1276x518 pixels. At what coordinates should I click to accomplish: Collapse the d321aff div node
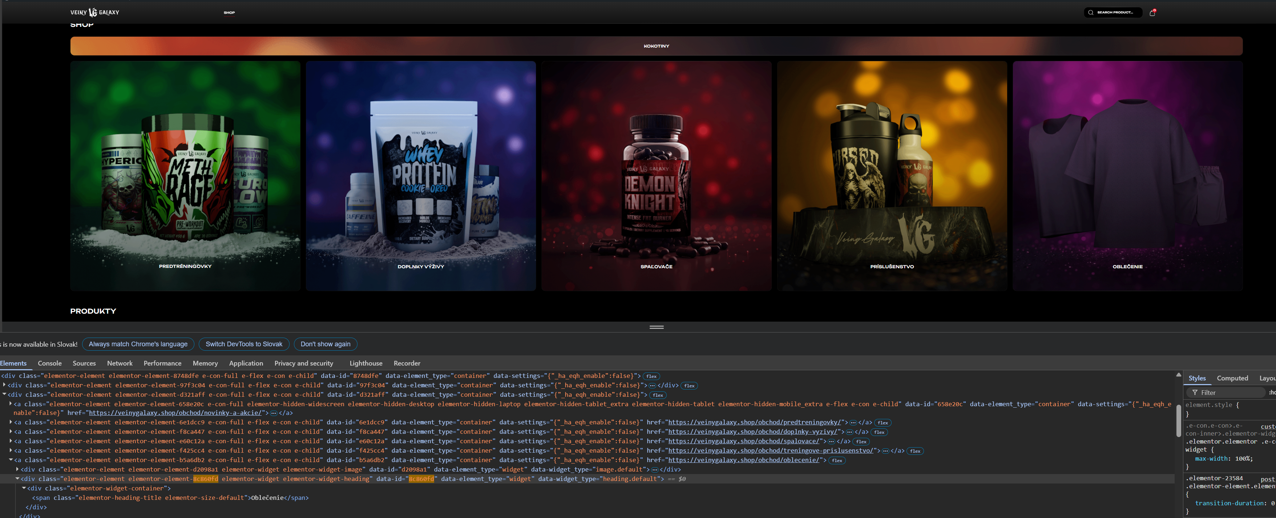pos(4,394)
